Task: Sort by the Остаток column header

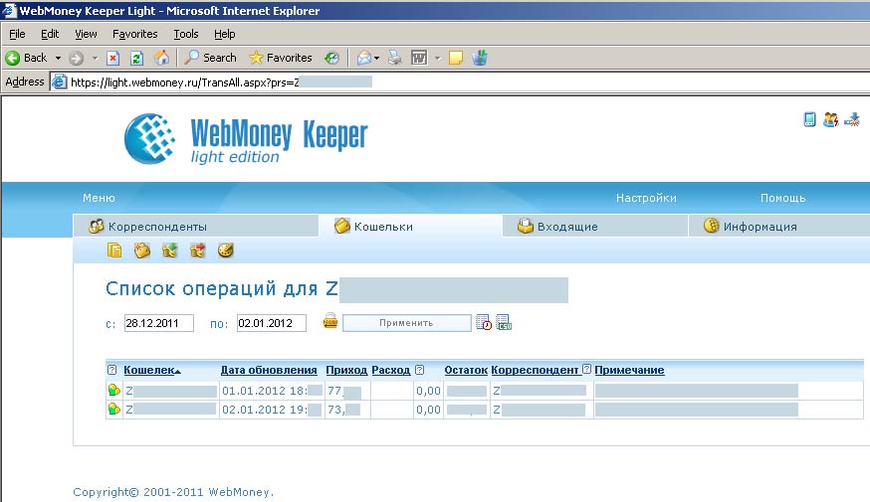Action: (x=466, y=370)
